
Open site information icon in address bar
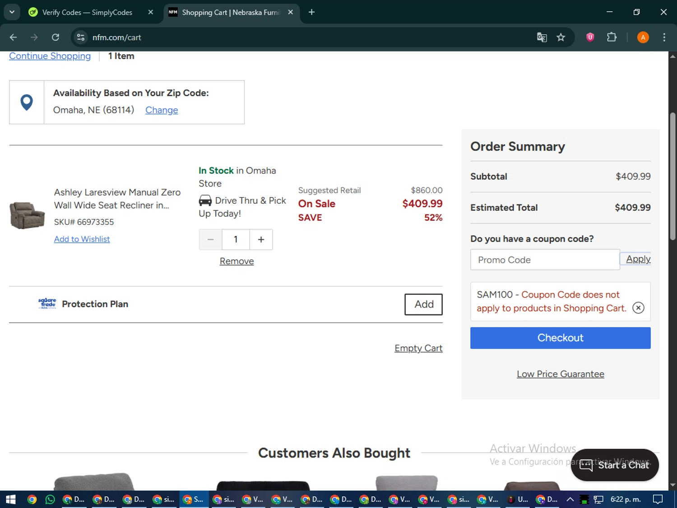[x=81, y=37]
